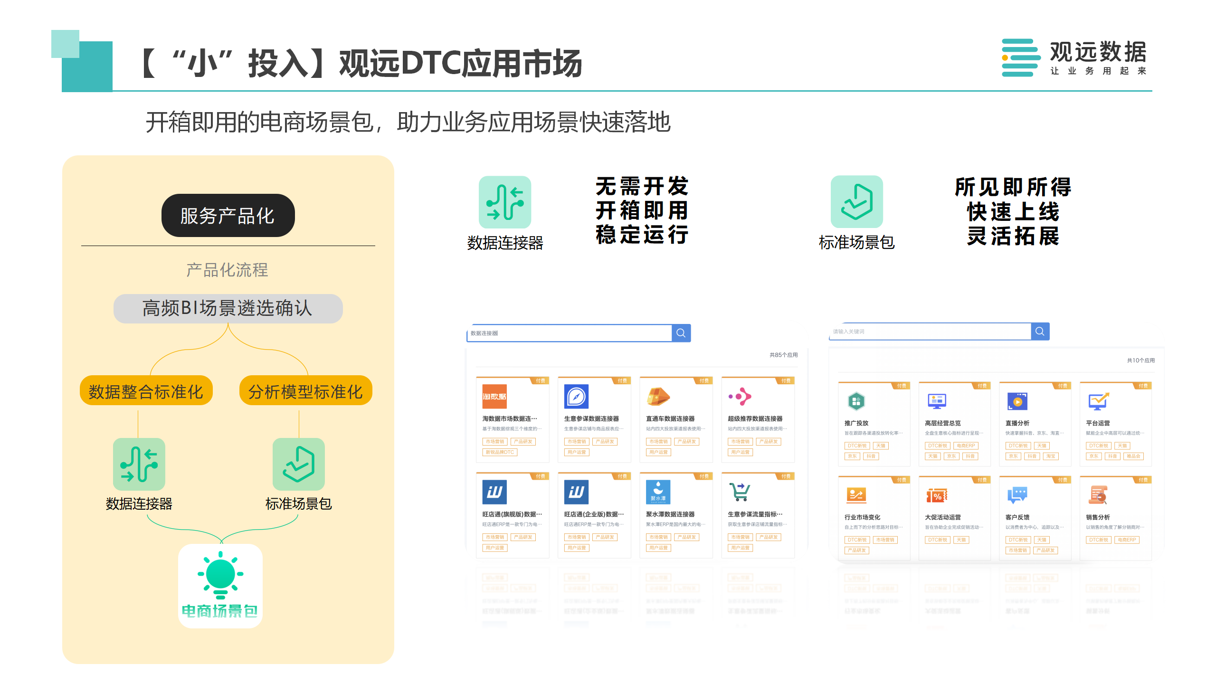
Task: Open the 超级推荐数据连接器 card
Action: point(755,418)
